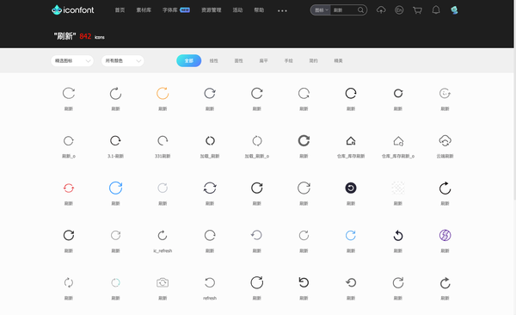
Task: Click the iconfont logo
Action: pyautogui.click(x=73, y=9)
